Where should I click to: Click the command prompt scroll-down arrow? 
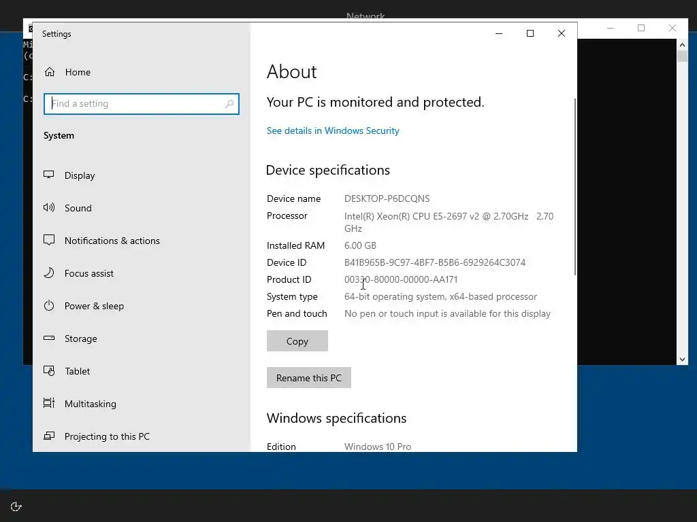point(682,360)
